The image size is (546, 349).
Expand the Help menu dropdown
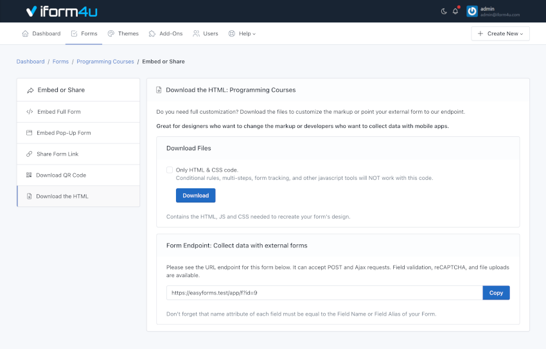click(x=242, y=33)
